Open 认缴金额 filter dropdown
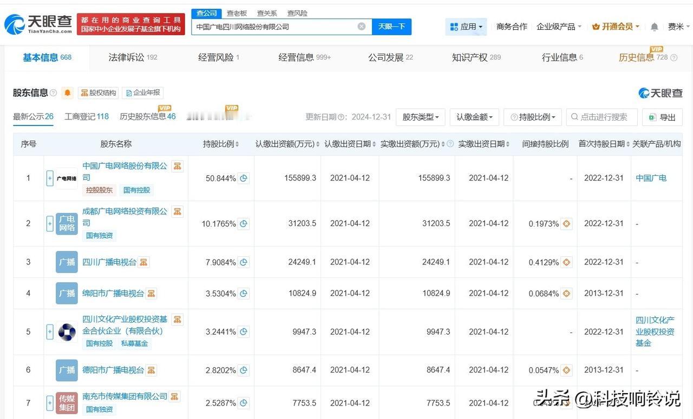The height and width of the screenshot is (419, 693). point(474,117)
